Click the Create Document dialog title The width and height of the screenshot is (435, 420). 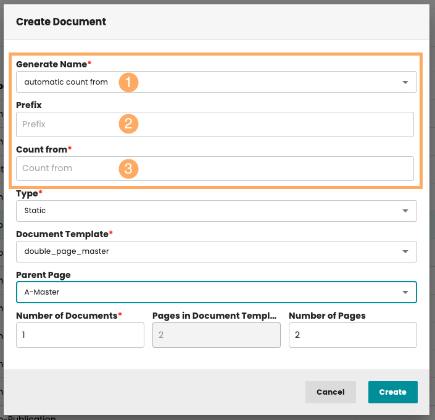[x=61, y=22]
